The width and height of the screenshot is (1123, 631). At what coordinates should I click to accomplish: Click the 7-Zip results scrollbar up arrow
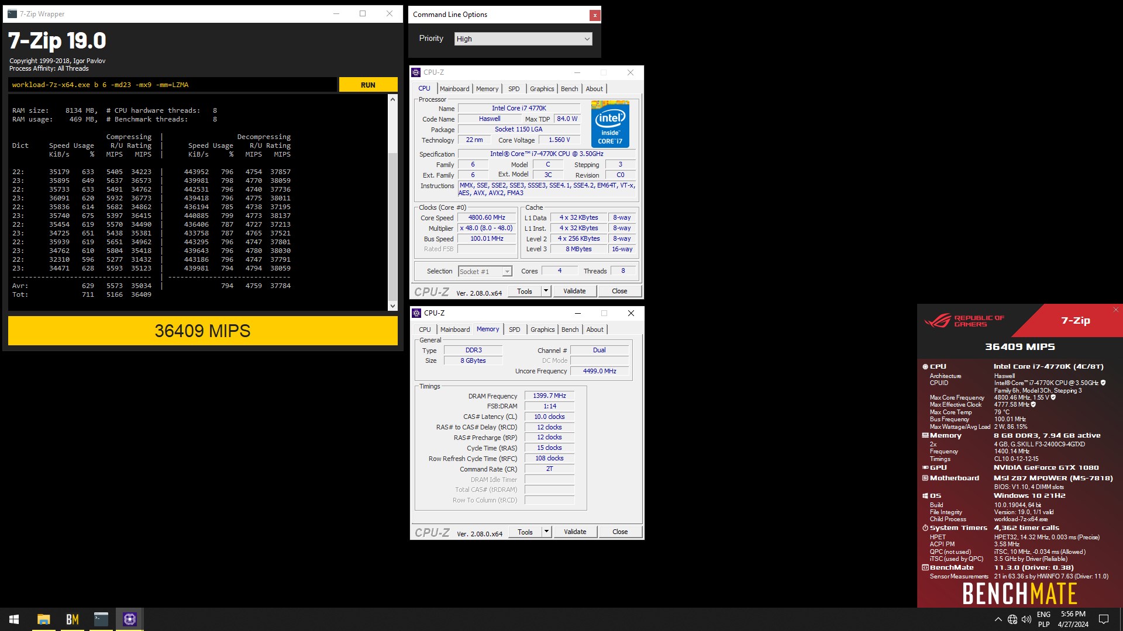click(392, 99)
